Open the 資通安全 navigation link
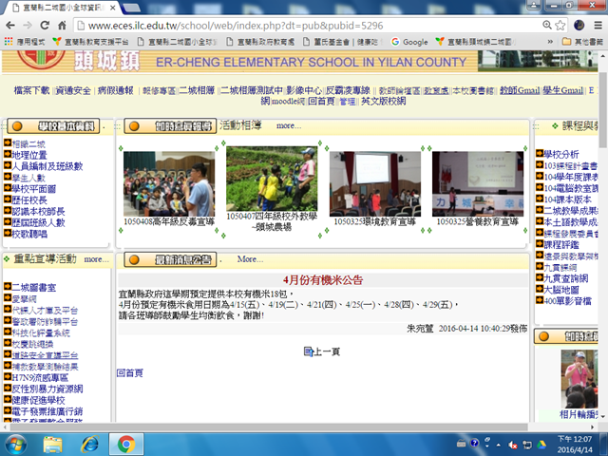This screenshot has width=608, height=456. pos(73,90)
